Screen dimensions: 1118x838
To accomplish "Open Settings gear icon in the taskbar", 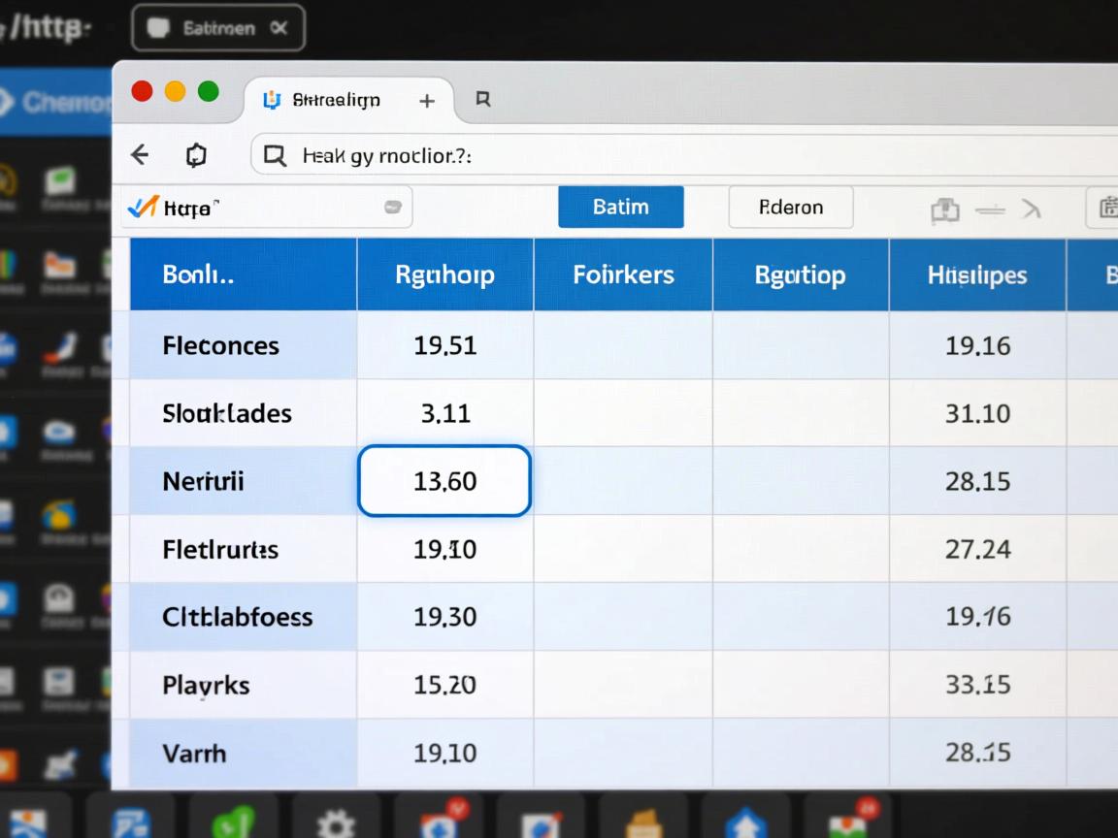I will coord(336,823).
